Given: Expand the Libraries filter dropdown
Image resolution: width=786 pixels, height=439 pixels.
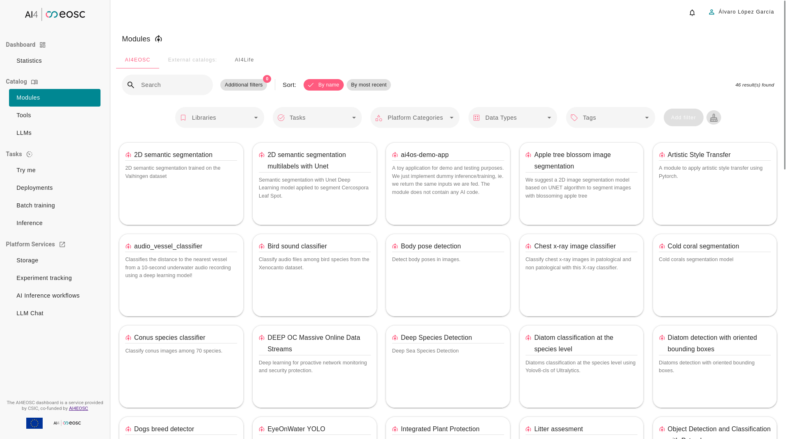Looking at the screenshot, I should [220, 118].
